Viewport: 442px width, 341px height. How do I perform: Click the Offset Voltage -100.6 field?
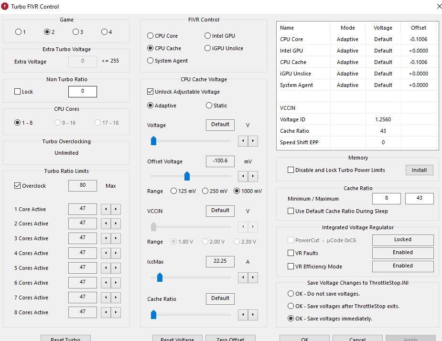[220, 161]
